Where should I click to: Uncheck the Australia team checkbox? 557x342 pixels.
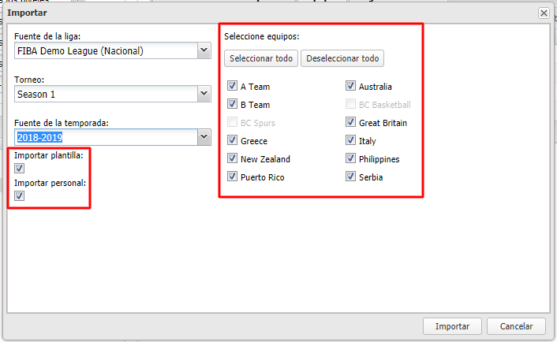[351, 87]
